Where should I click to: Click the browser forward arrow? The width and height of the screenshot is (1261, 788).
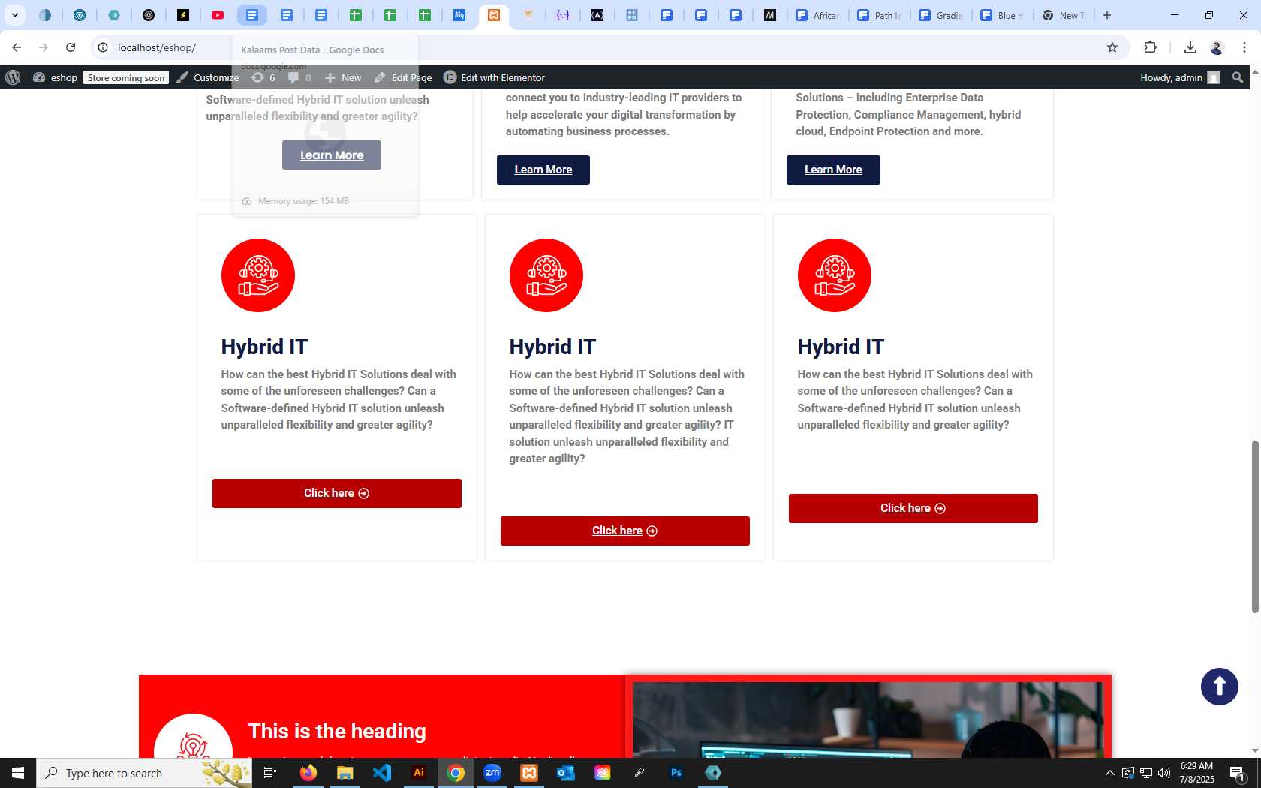[x=44, y=47]
